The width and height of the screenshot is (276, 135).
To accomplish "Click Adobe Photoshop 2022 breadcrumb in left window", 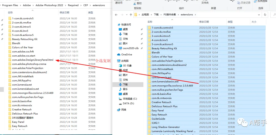I will 49,5.
